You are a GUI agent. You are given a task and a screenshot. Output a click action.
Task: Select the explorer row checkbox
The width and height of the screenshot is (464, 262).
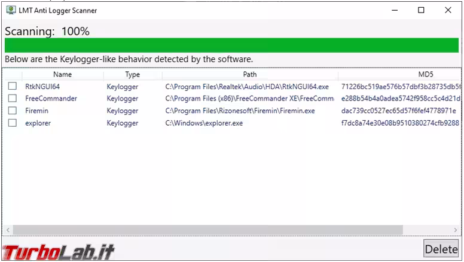(x=13, y=123)
